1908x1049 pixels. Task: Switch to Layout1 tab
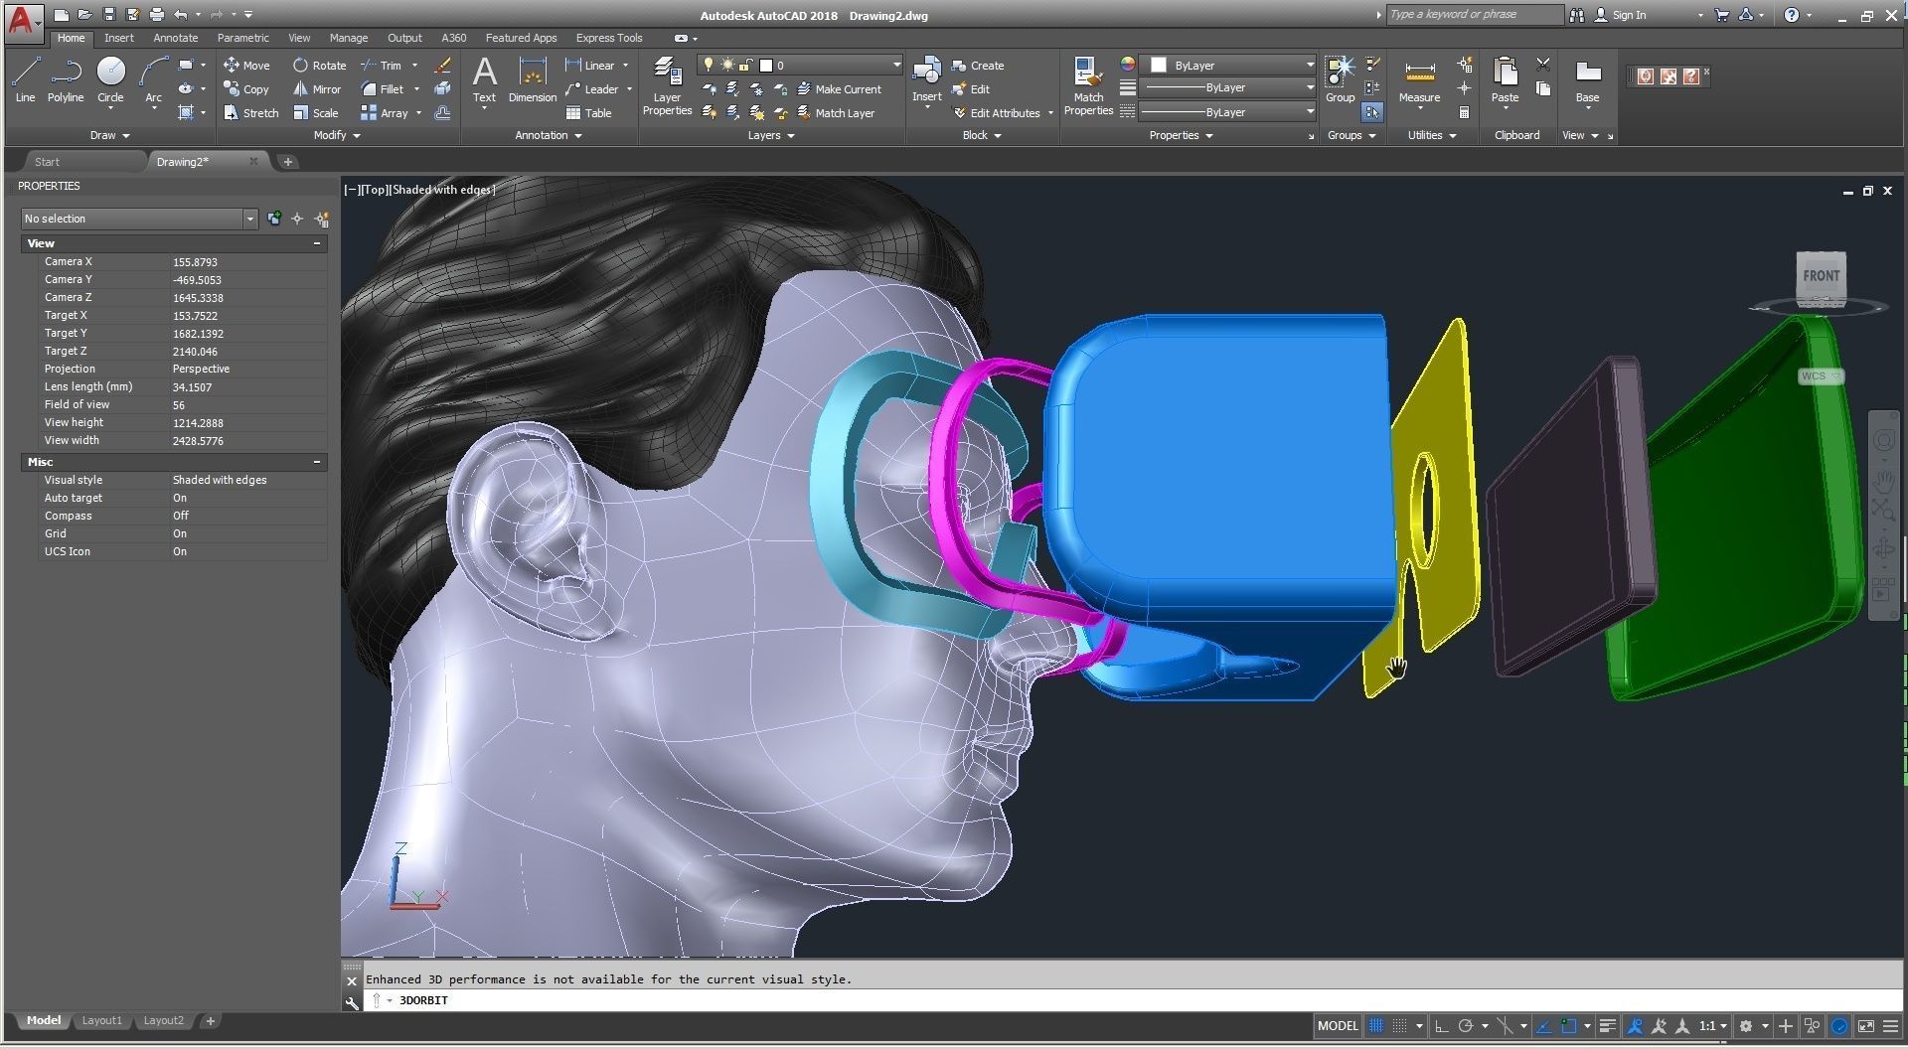[x=101, y=1020]
